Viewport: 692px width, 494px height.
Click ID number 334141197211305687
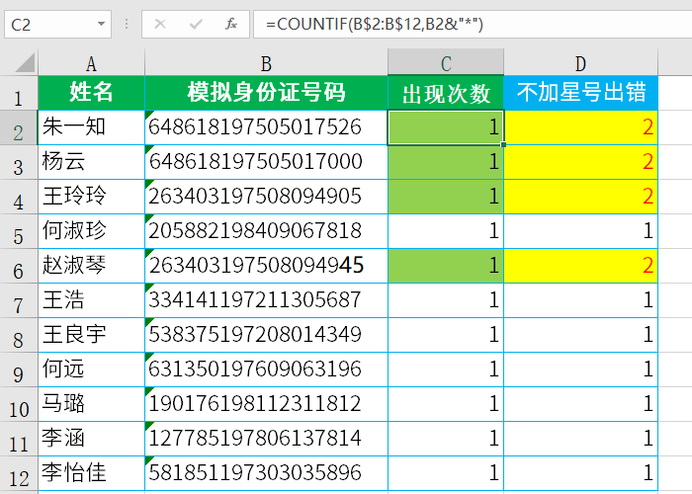tap(266, 300)
